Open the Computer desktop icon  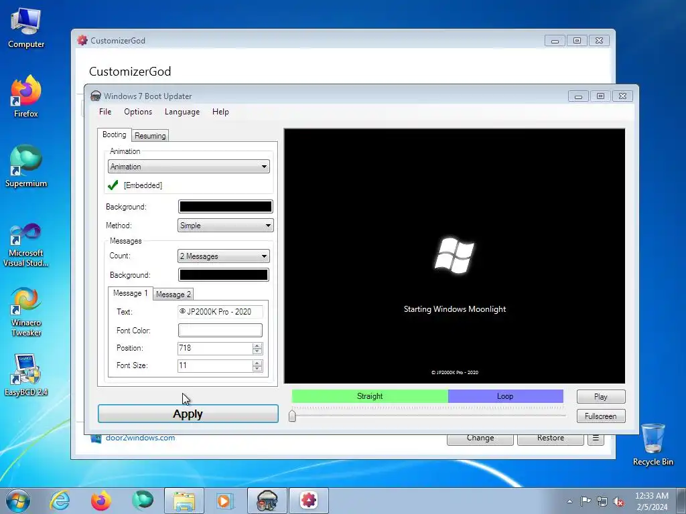(x=26, y=28)
